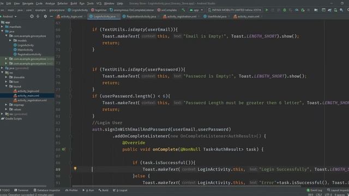Expand the mipmap folder

6,105
